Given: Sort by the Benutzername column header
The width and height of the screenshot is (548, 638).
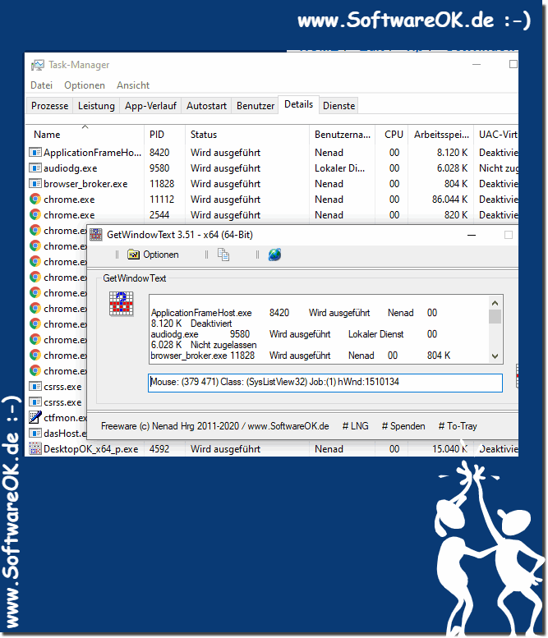Looking at the screenshot, I should pos(342,135).
